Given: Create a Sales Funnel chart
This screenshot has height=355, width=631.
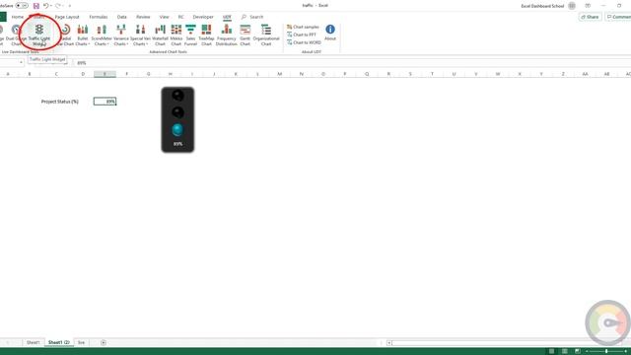Looking at the screenshot, I should pos(190,35).
